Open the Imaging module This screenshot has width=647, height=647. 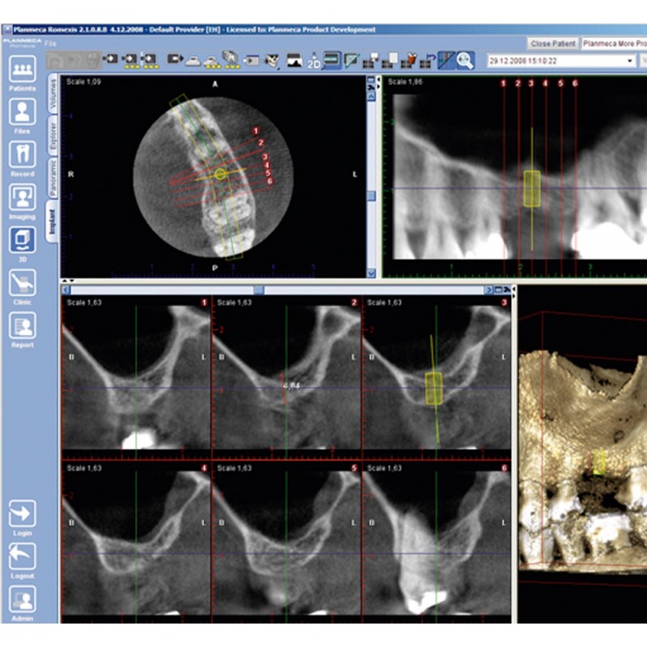click(x=22, y=199)
